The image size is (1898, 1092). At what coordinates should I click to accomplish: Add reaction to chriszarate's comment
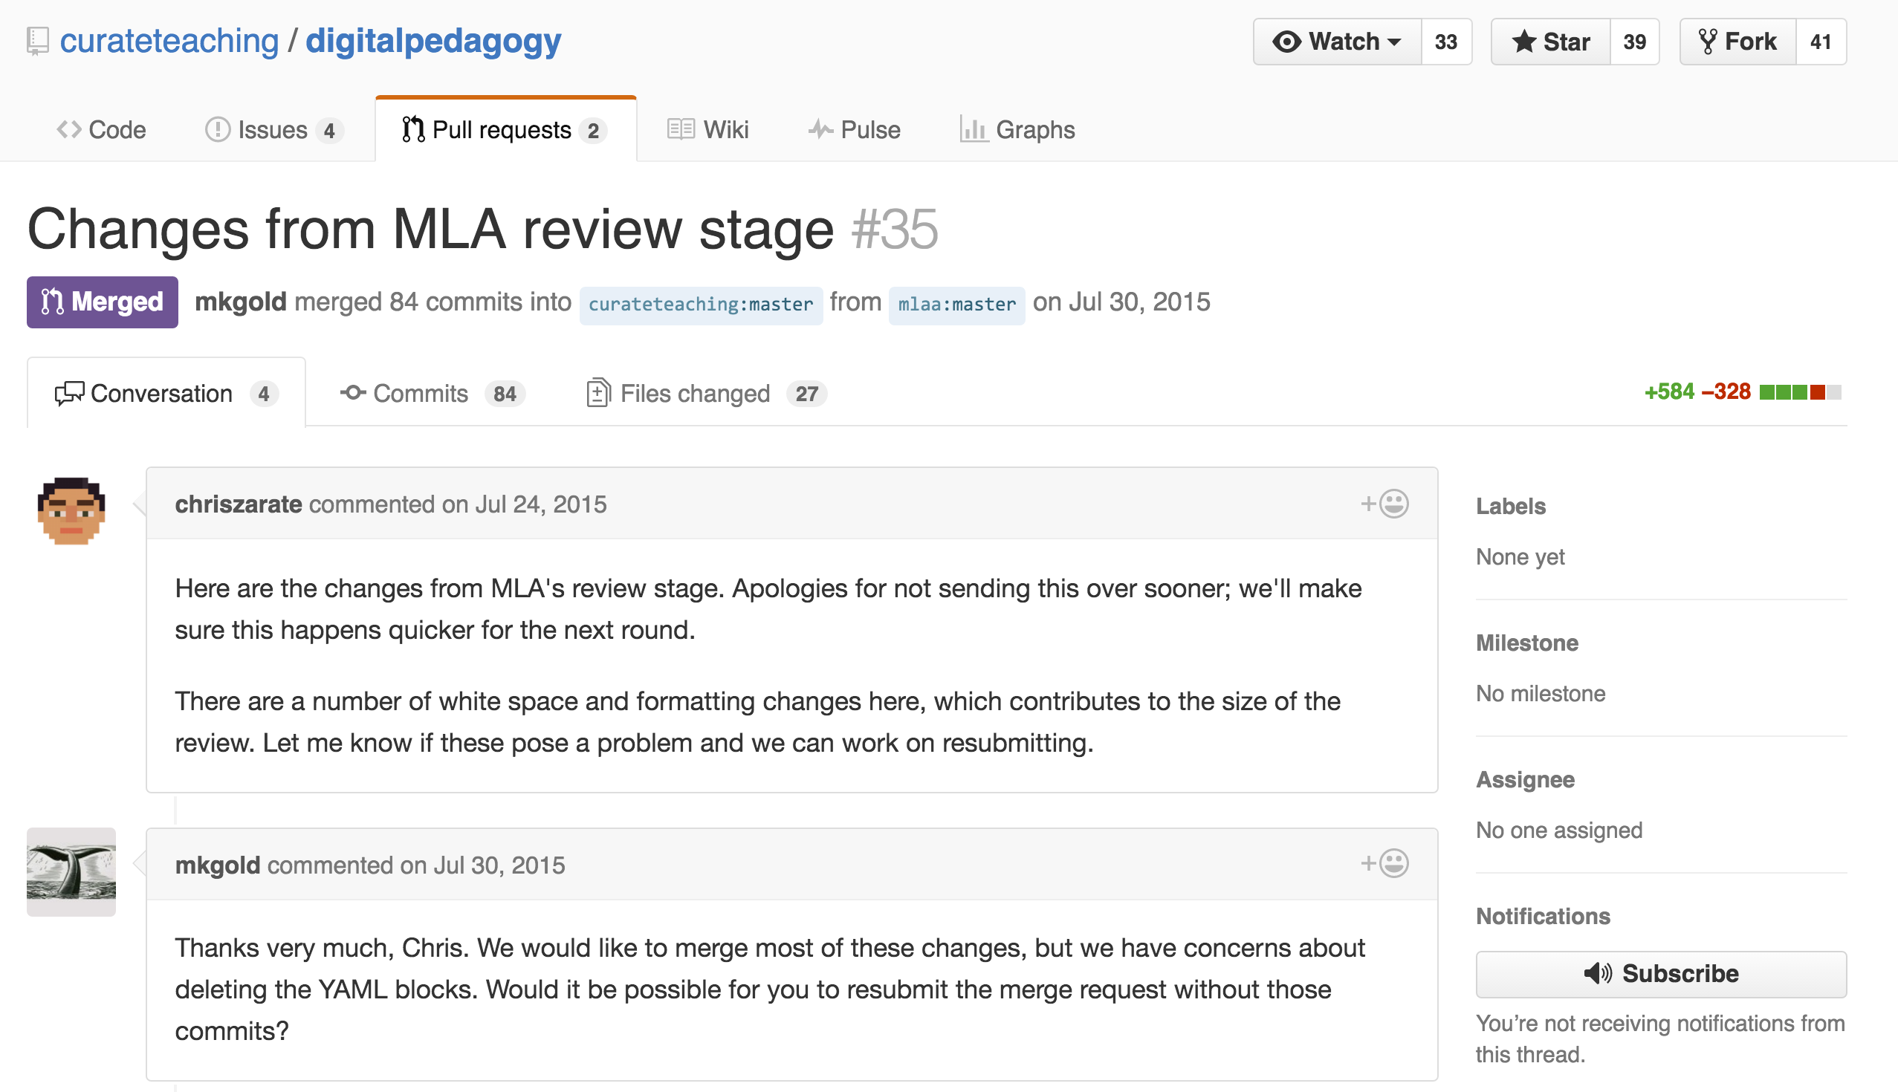(1385, 503)
